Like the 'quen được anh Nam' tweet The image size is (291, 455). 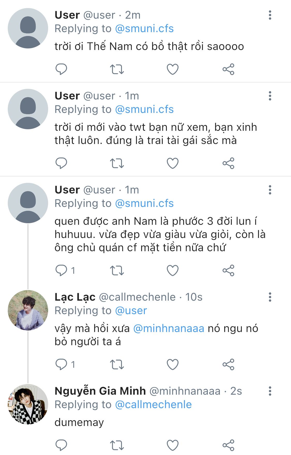click(x=173, y=271)
